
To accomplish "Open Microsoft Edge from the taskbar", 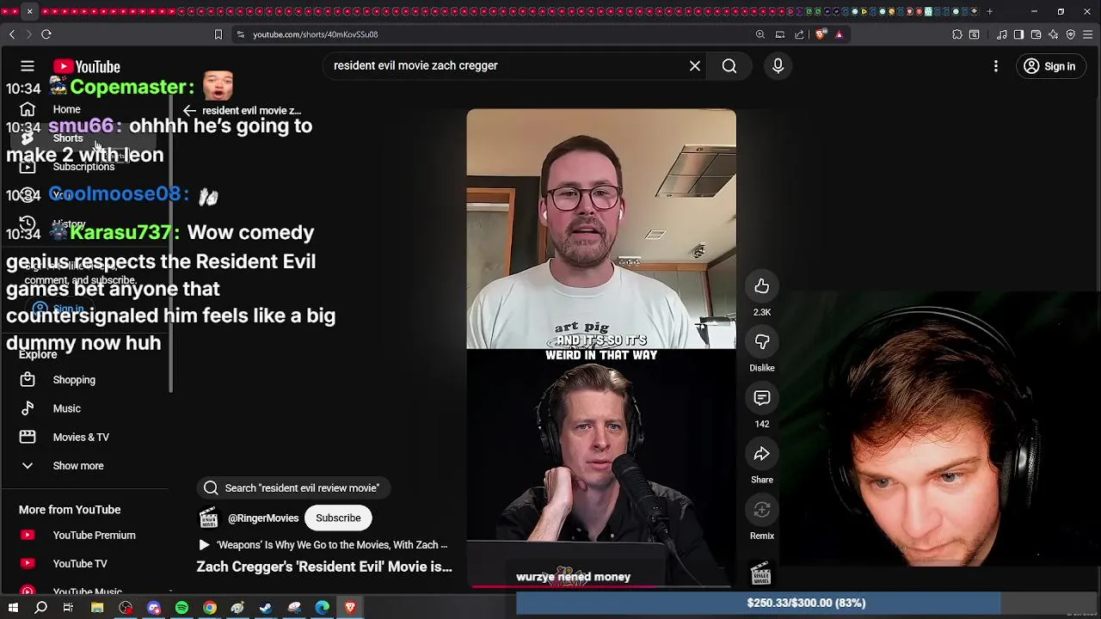I will click(322, 608).
